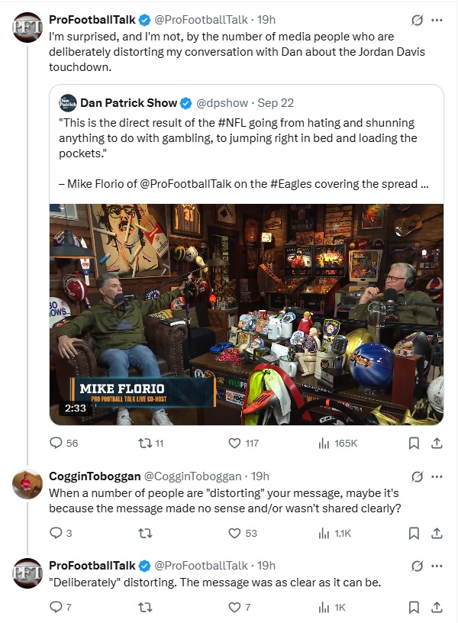Open Sep 22 timestamp of quoted tweet
Image resolution: width=458 pixels, height=623 pixels.
[276, 103]
